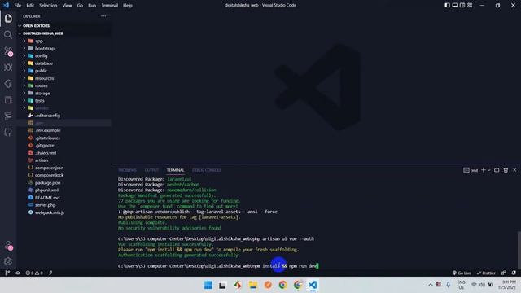Open the Run and Debug view
Screen dimensions: 521x293
click(8, 68)
